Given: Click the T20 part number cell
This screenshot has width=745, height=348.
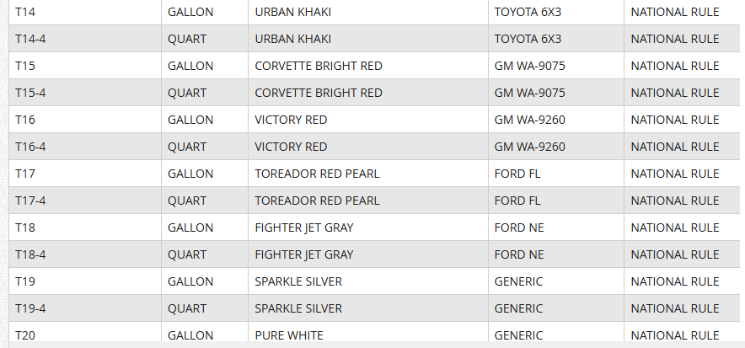Looking at the screenshot, I should point(25,335).
